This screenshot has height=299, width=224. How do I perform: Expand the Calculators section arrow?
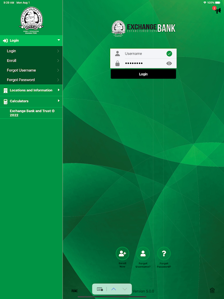click(x=59, y=100)
